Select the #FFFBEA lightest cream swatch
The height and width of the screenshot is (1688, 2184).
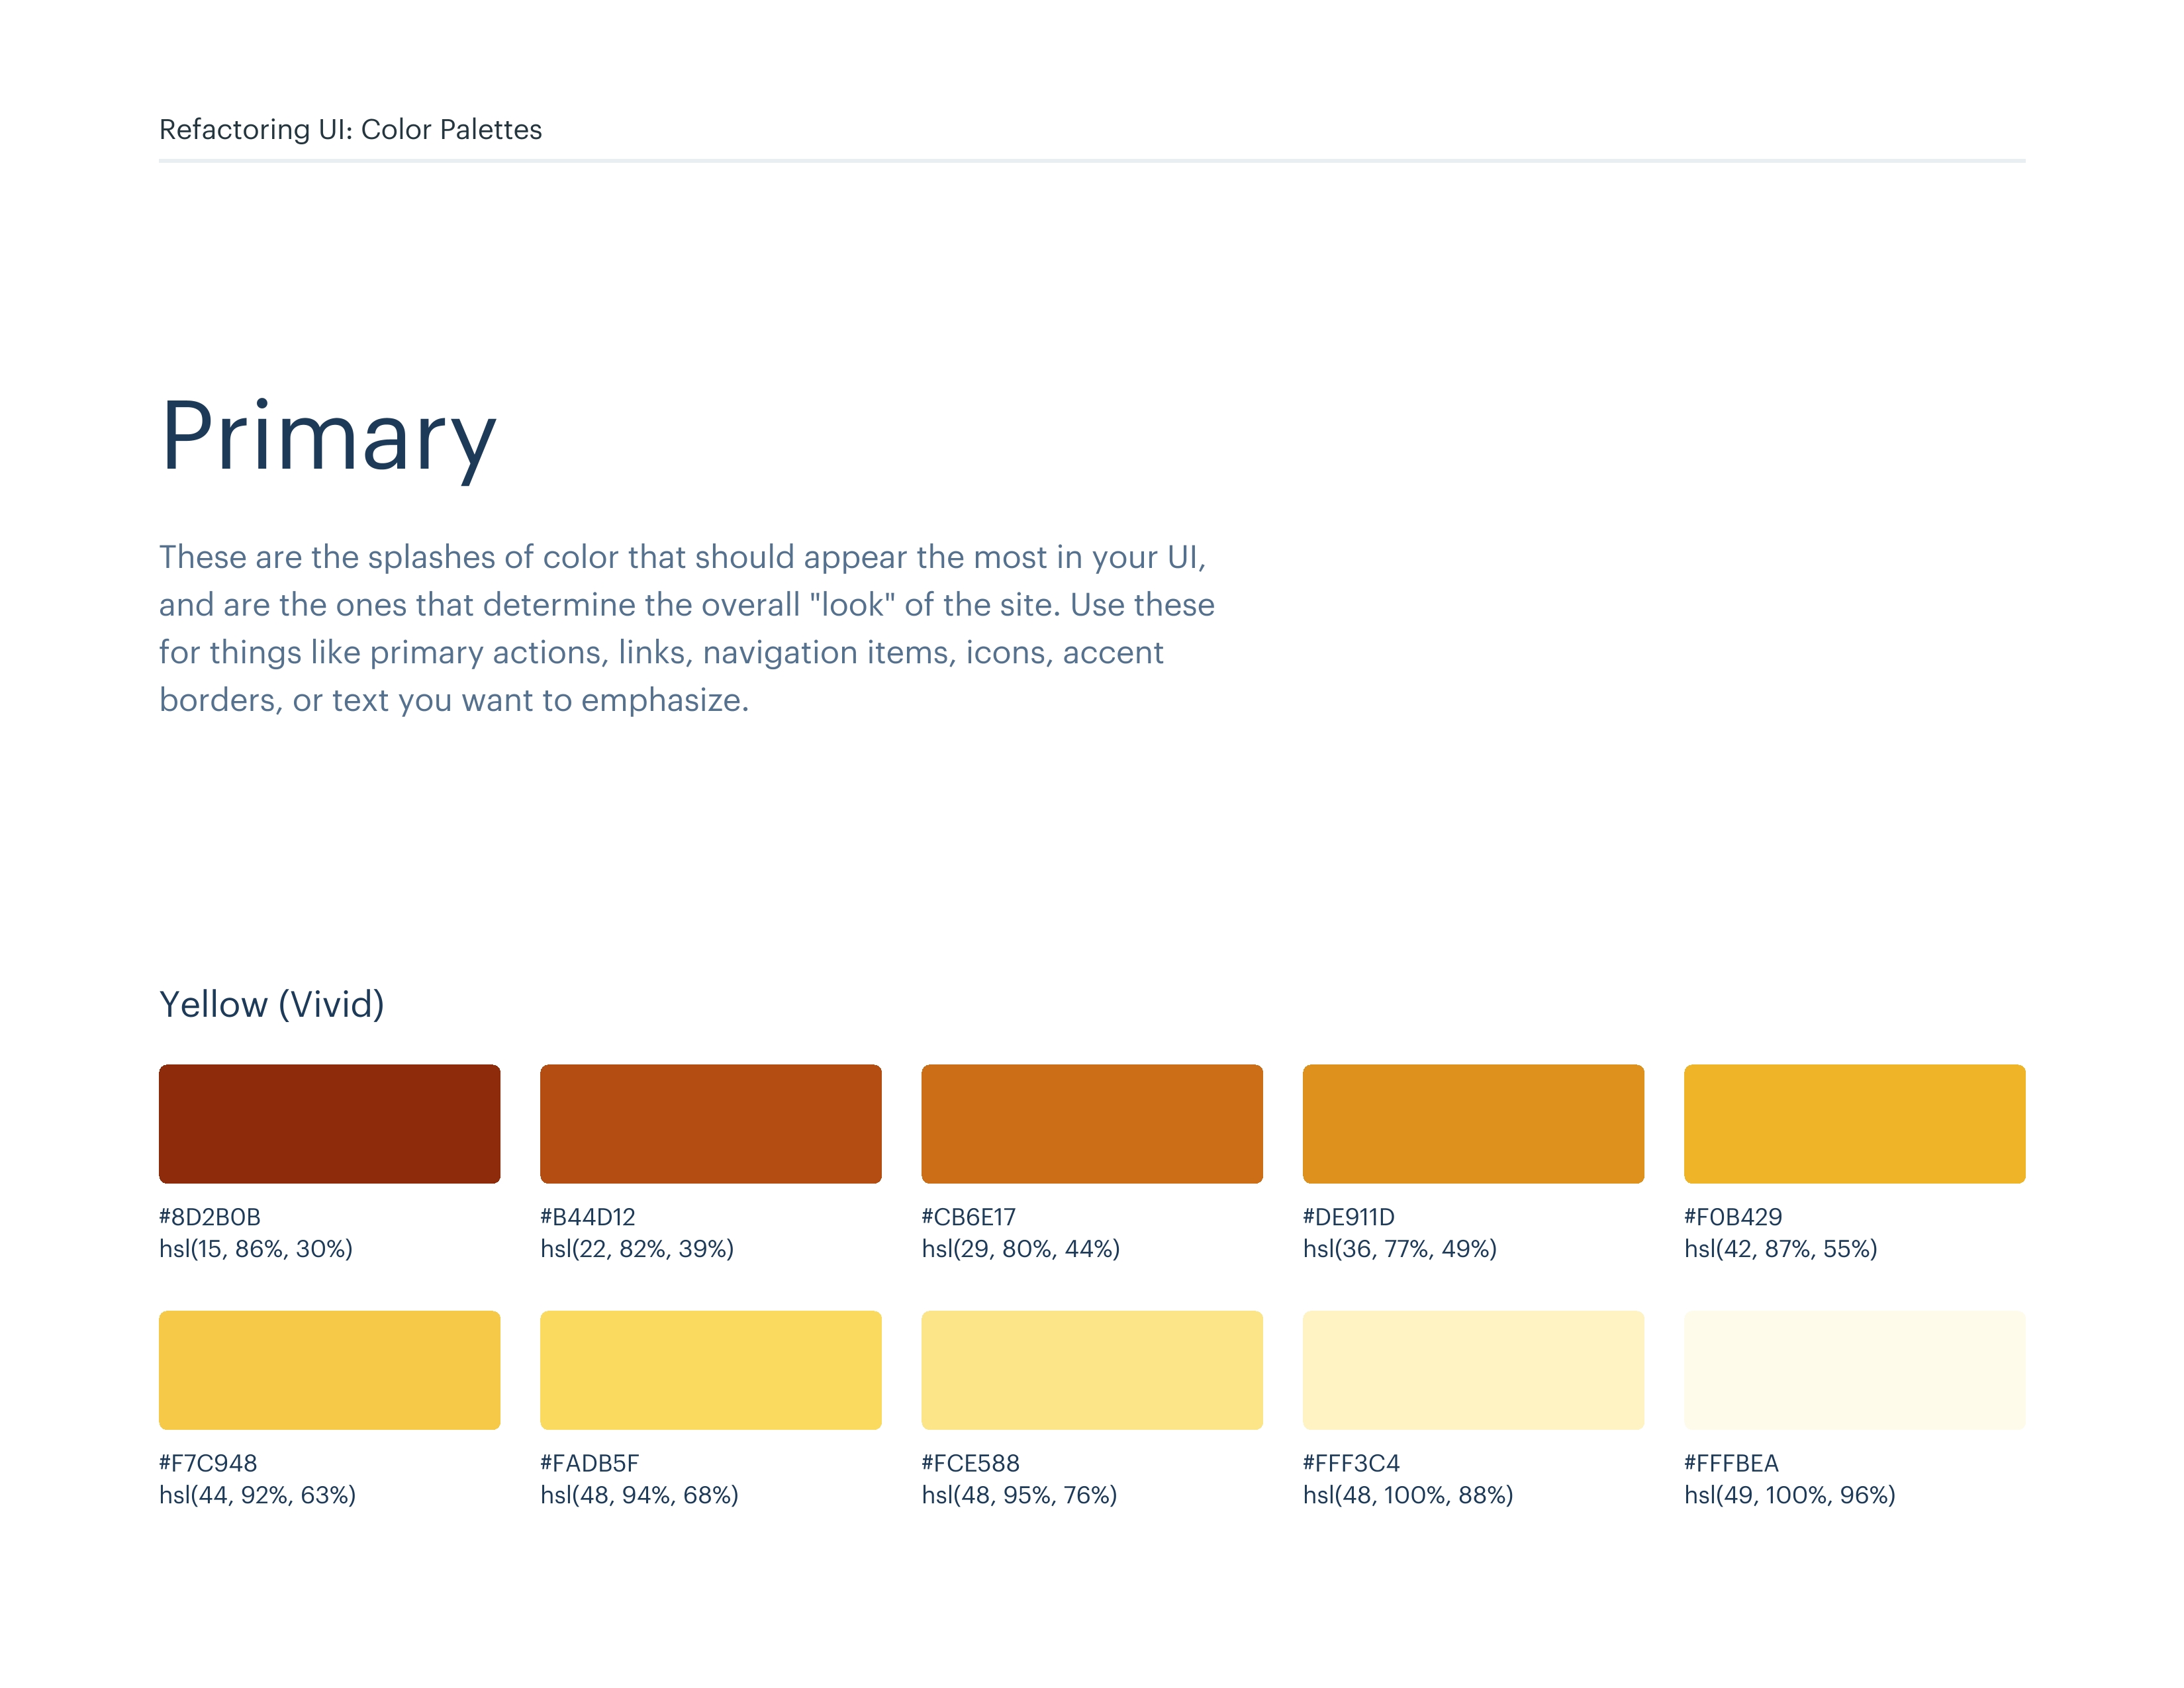click(1853, 1369)
